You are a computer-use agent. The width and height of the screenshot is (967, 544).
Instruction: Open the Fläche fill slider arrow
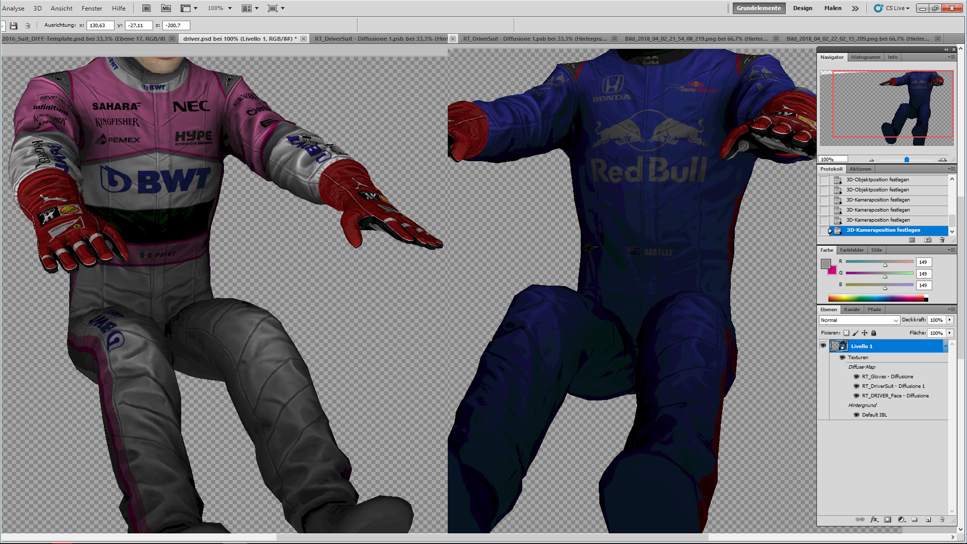tap(950, 333)
